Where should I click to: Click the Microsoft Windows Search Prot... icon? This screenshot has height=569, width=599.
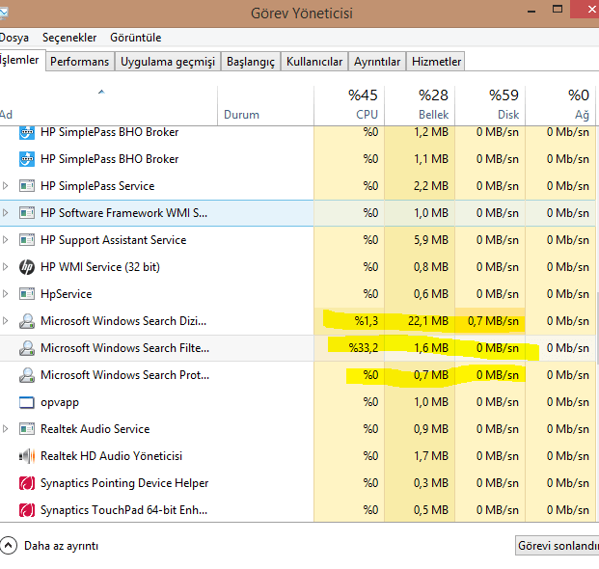click(x=27, y=375)
